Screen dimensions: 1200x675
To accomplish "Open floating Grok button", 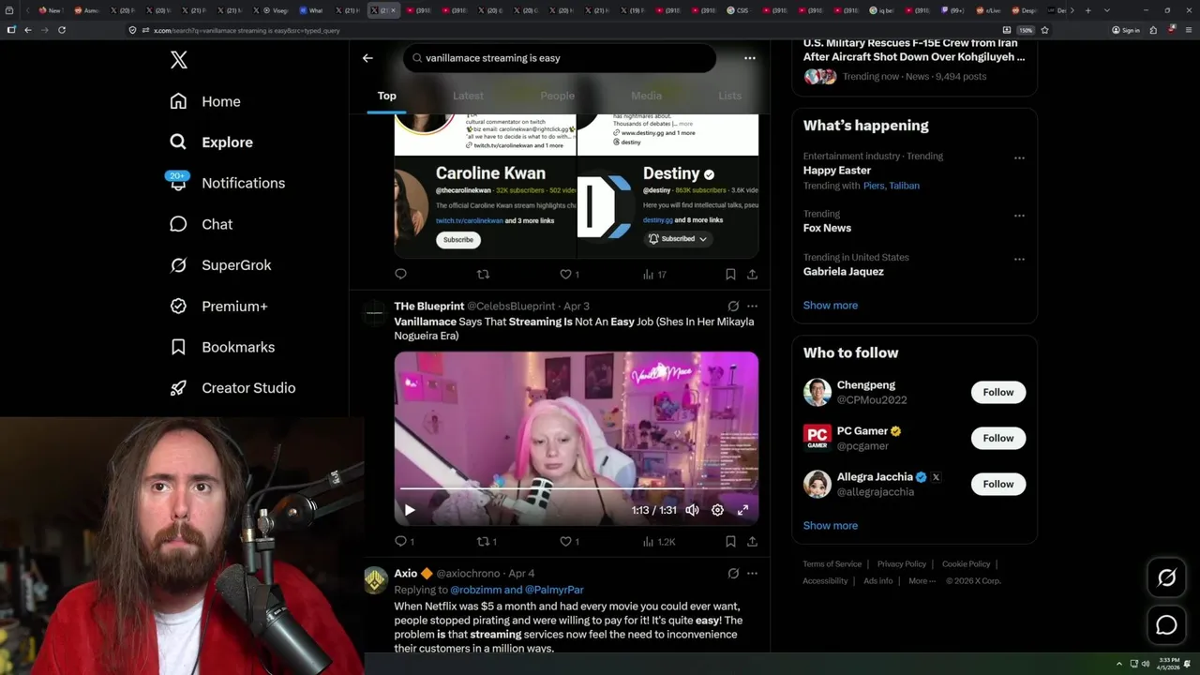I will (1166, 578).
